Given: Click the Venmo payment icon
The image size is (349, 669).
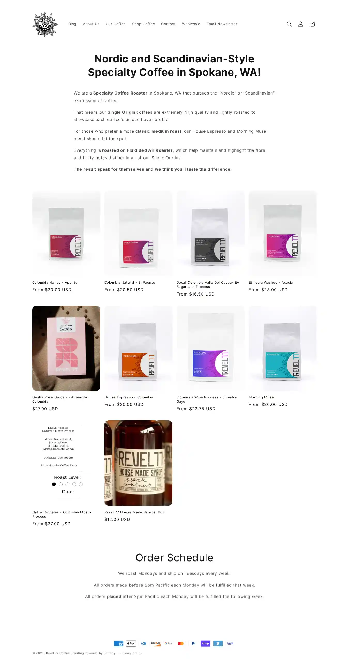Looking at the screenshot, I should pyautogui.click(x=218, y=643).
